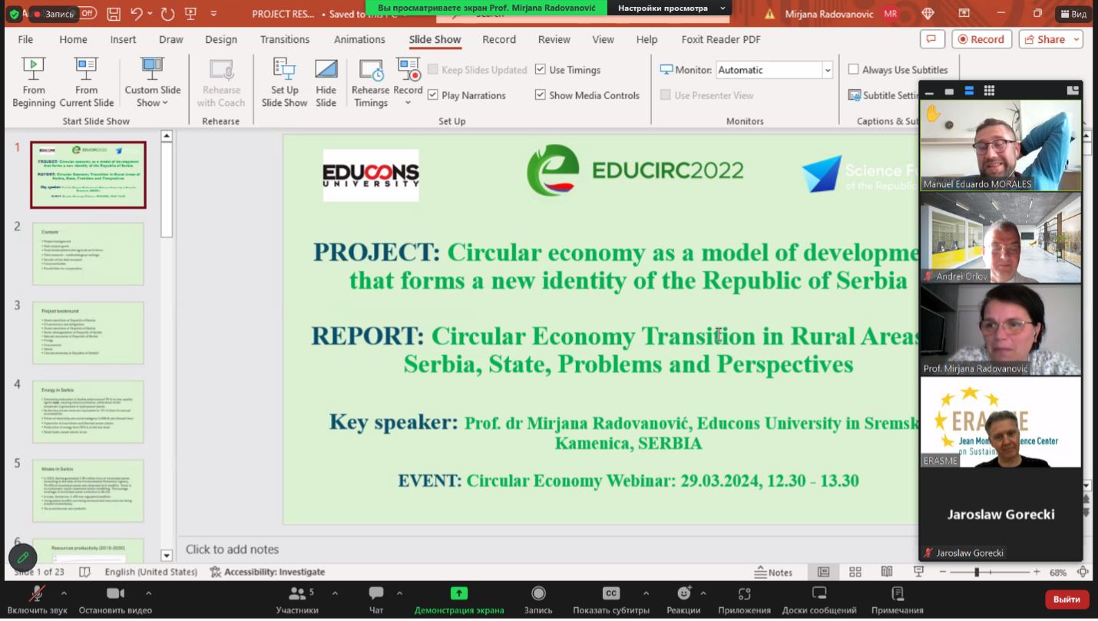The image size is (1098, 621).
Task: Switch to Slide Sorter view
Action: point(855,572)
